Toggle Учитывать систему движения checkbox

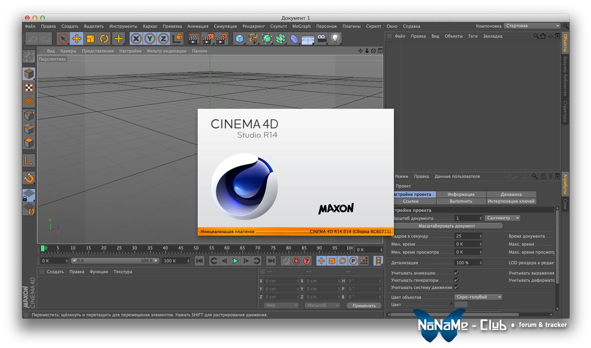tap(456, 287)
